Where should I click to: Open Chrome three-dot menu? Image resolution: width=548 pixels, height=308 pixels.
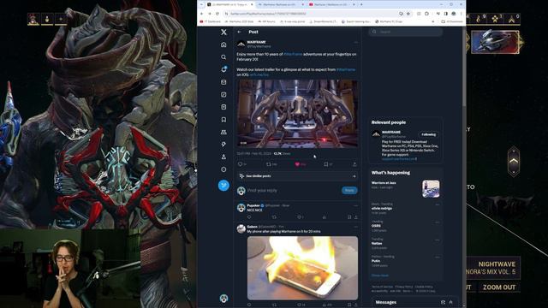(461, 14)
